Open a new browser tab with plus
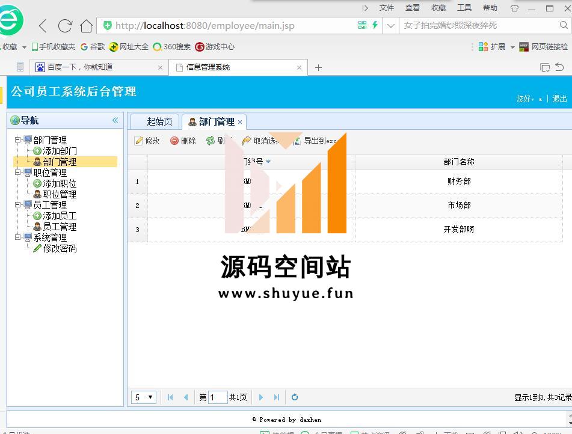The width and height of the screenshot is (572, 434). tap(318, 67)
